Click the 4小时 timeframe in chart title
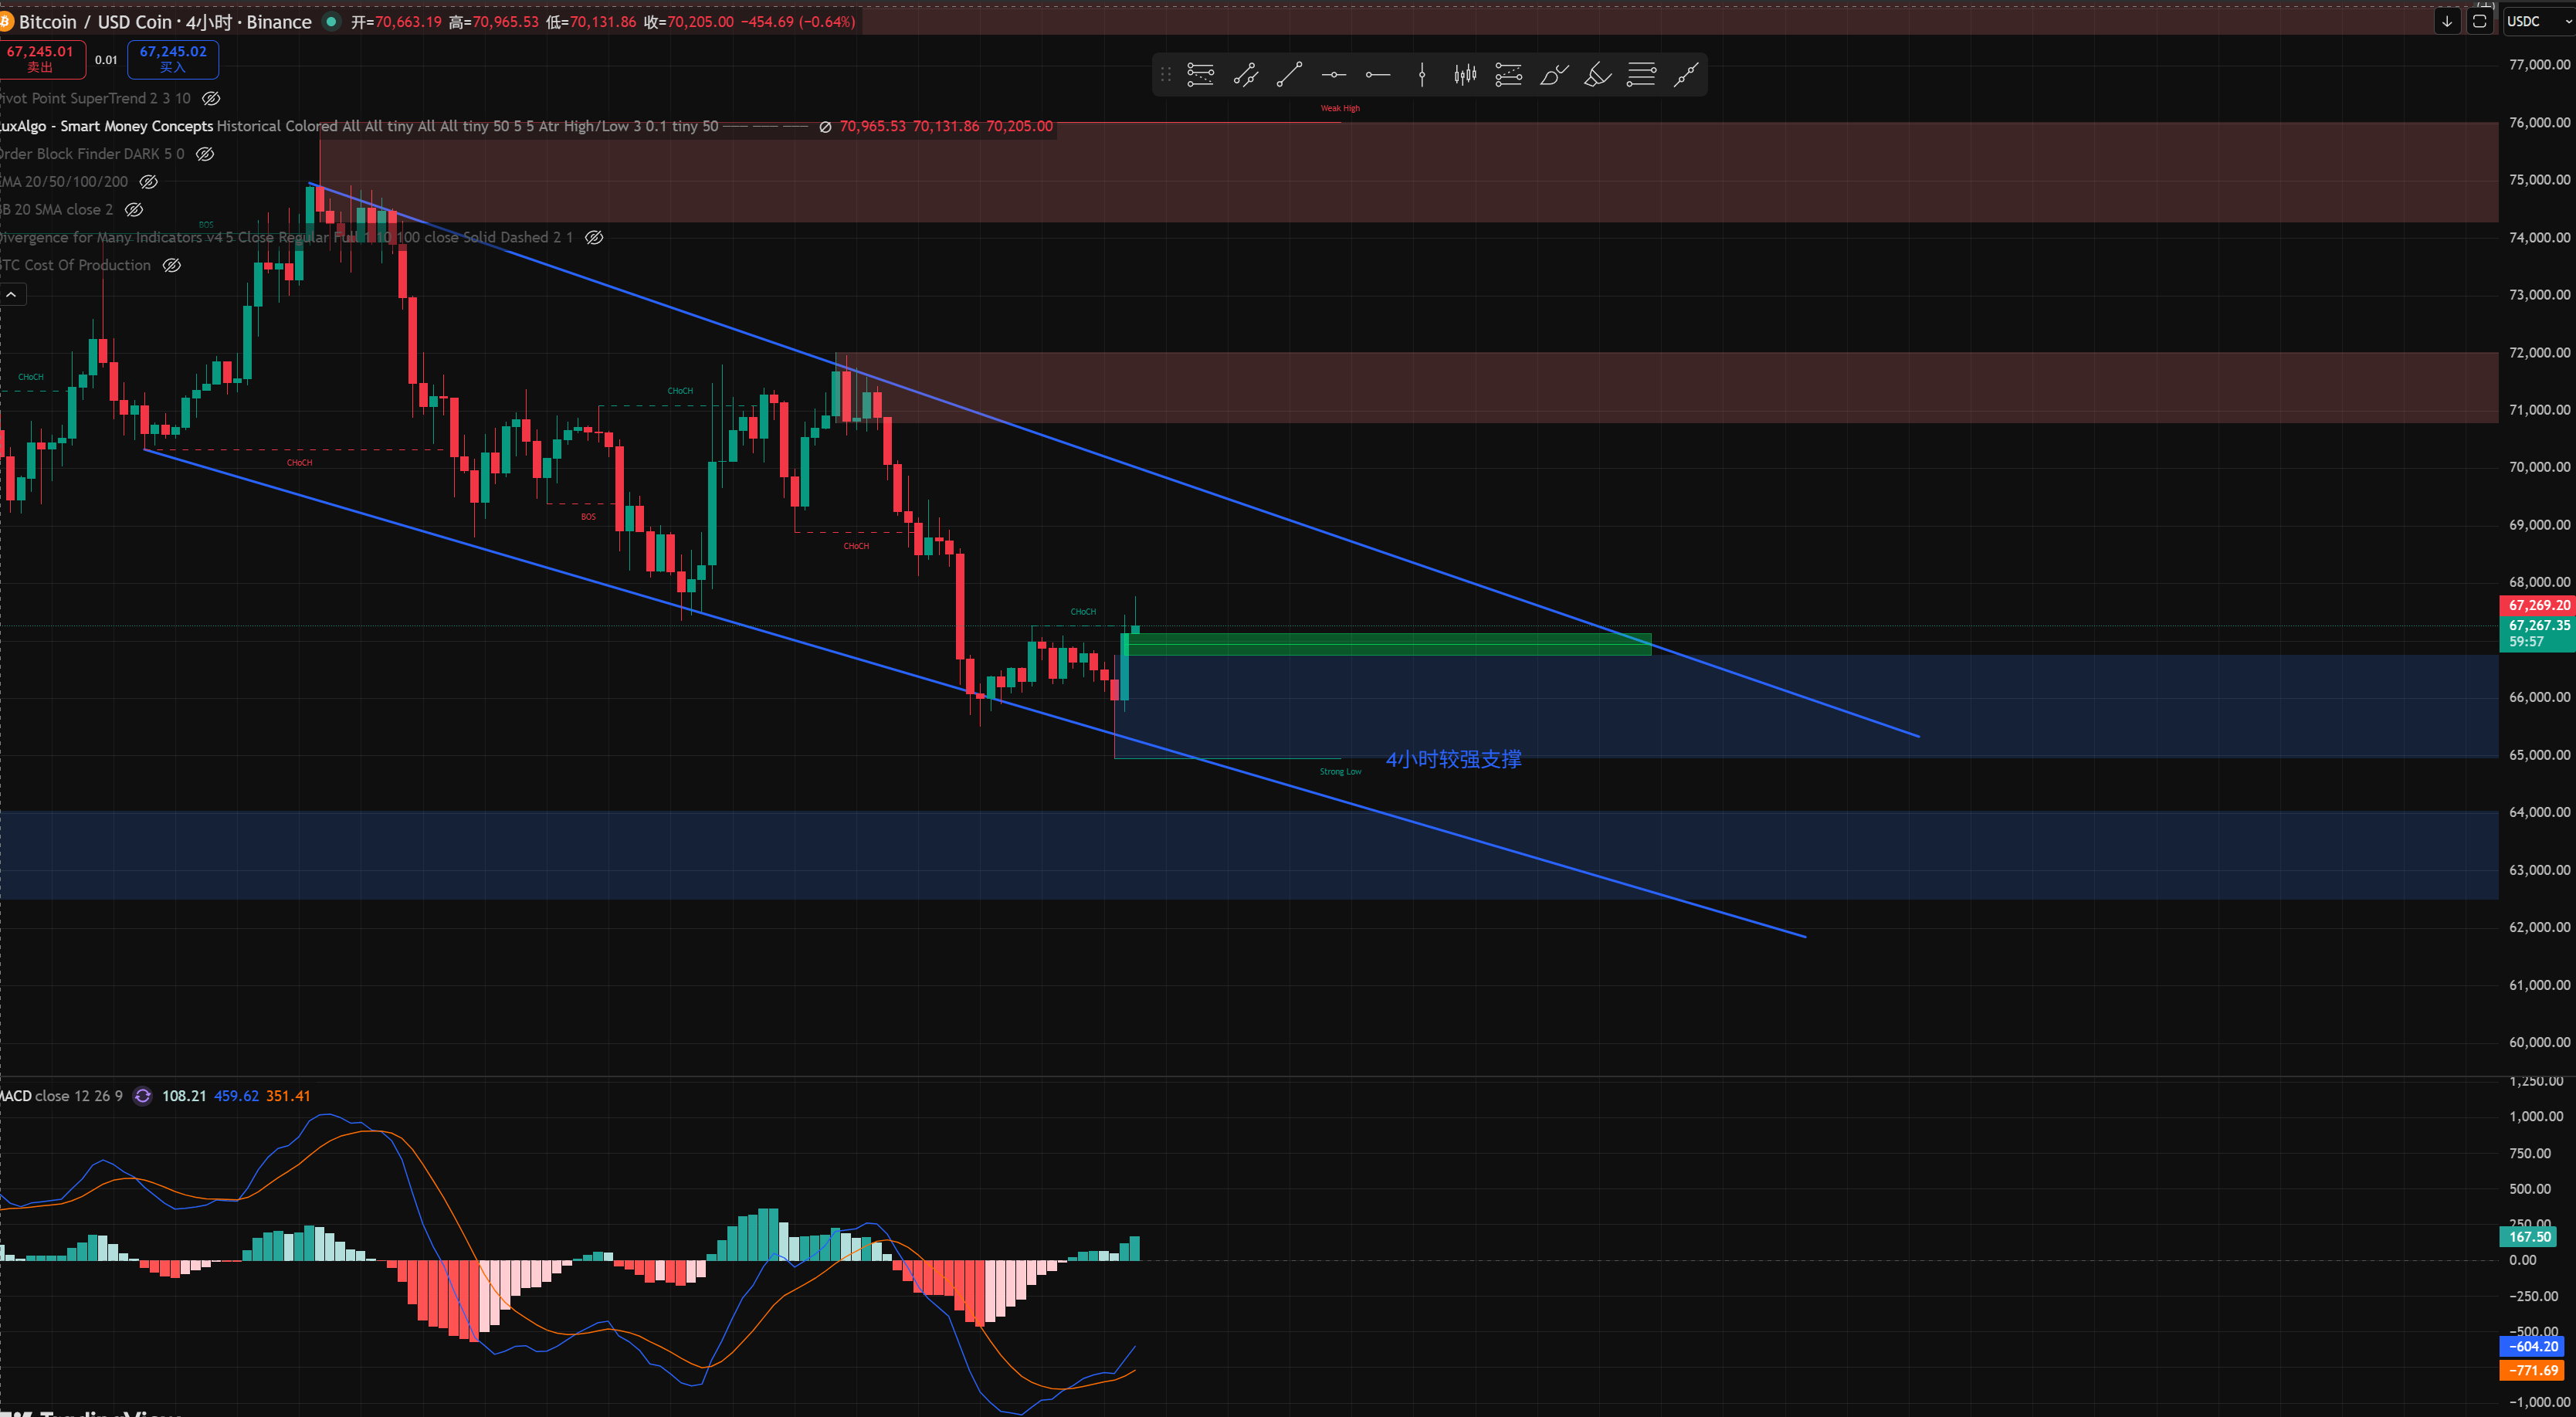The height and width of the screenshot is (1417, 2576). coord(209,22)
